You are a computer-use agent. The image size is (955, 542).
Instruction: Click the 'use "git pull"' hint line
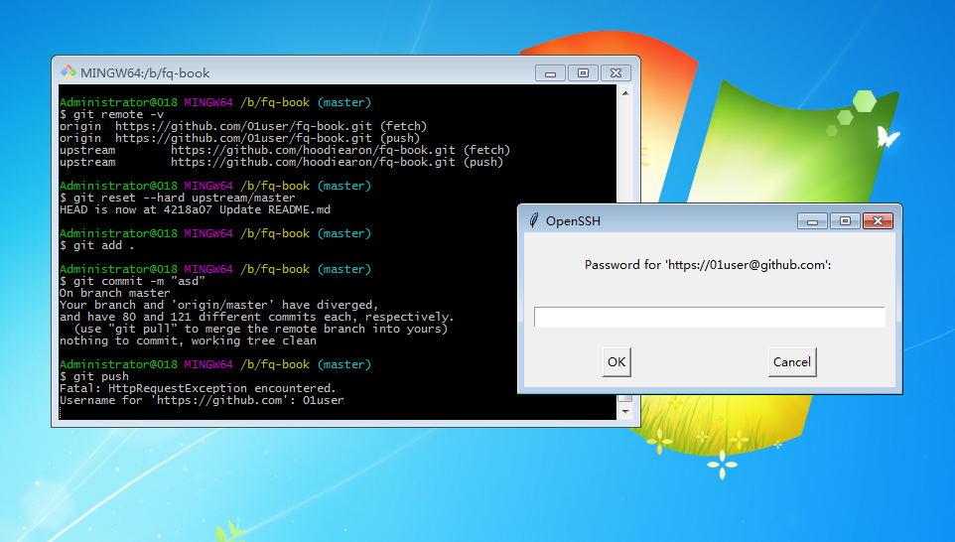[261, 329]
